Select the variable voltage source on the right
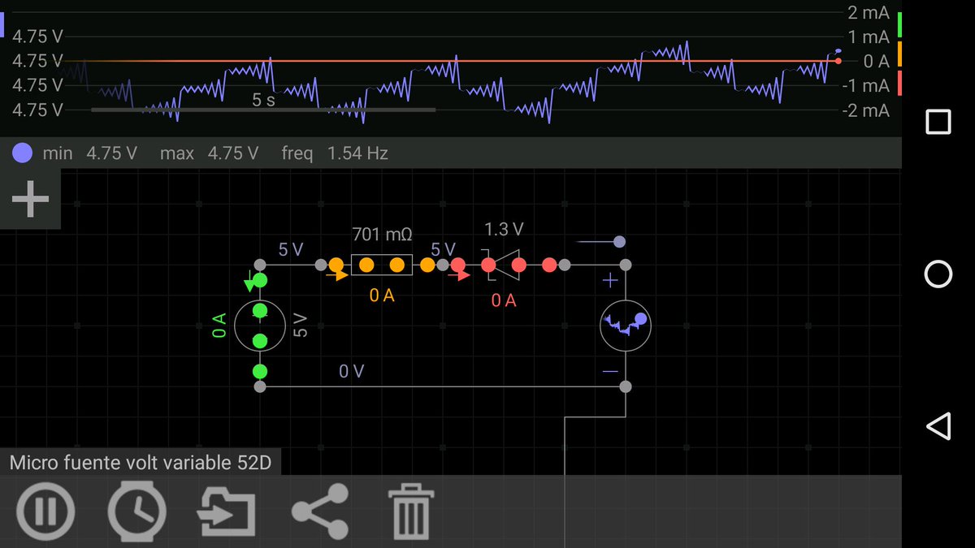975x548 pixels. pyautogui.click(x=626, y=326)
